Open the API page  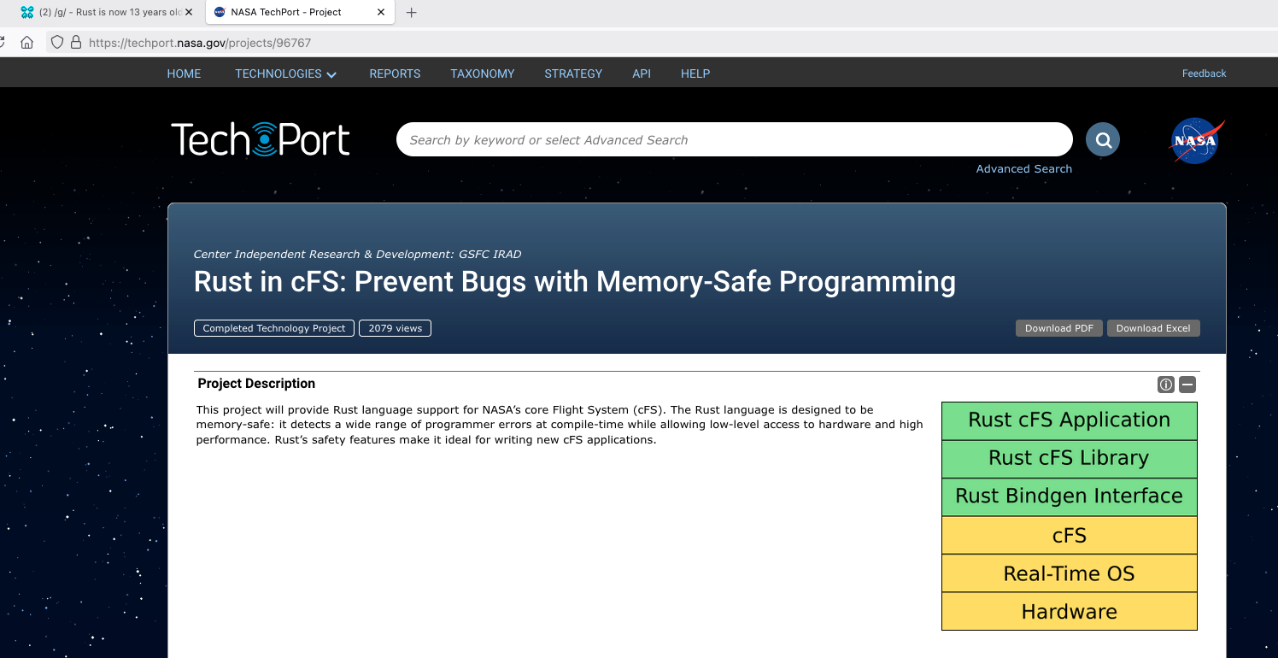tap(642, 73)
